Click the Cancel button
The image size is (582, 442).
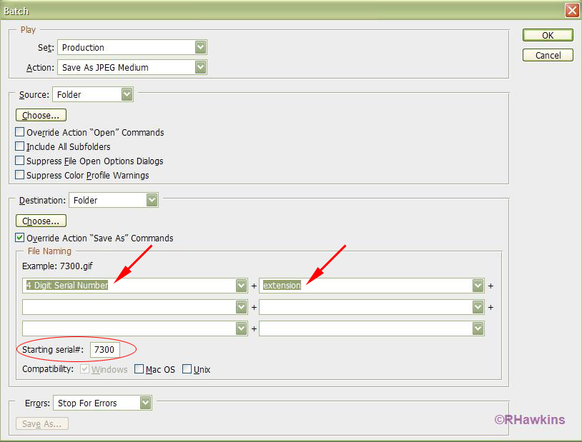tap(547, 55)
